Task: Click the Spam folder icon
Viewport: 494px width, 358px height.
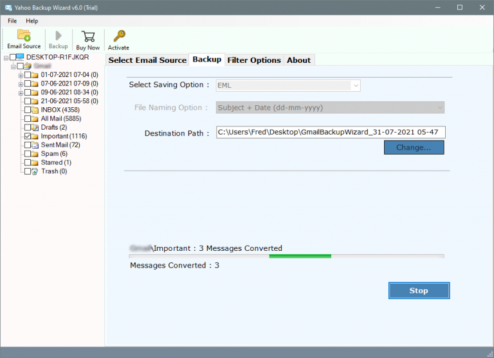Action: pyautogui.click(x=35, y=154)
